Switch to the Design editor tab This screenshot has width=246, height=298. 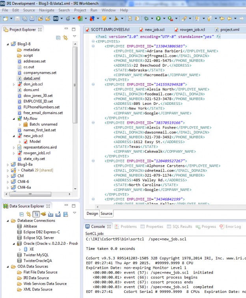pyautogui.click(x=92, y=213)
